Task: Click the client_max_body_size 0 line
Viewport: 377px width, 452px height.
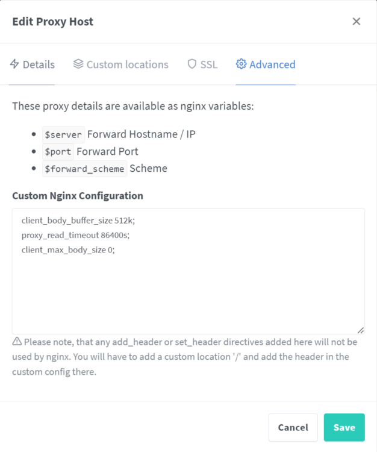Action: (68, 250)
